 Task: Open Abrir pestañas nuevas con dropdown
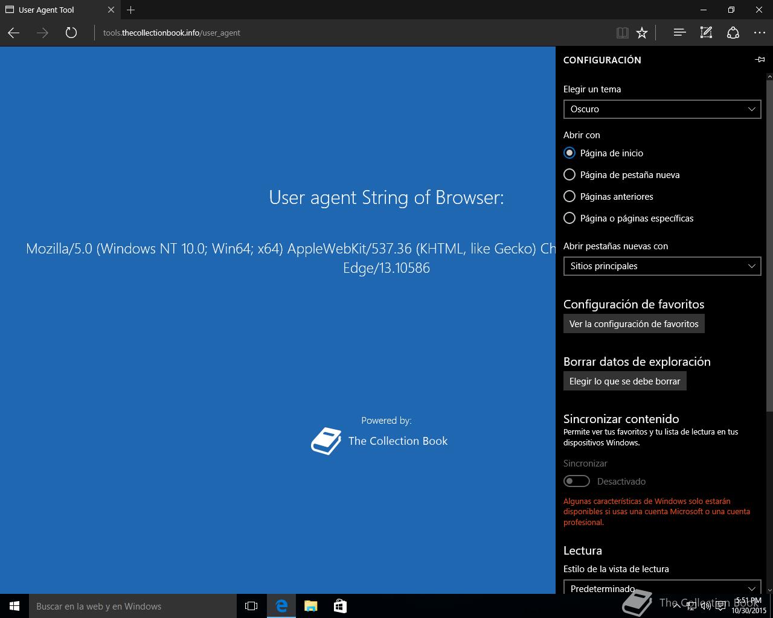[x=662, y=266]
